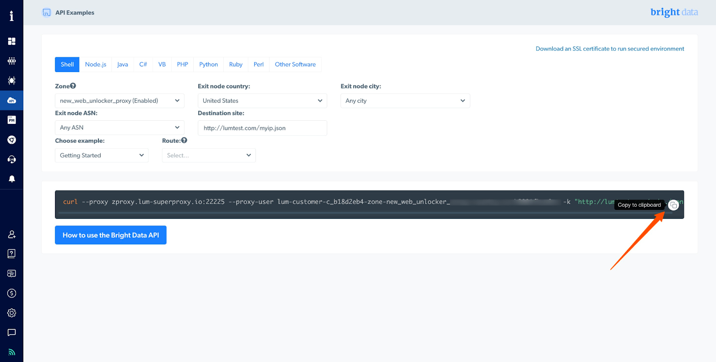Open the Route Select dropdown
This screenshot has height=362, width=716.
209,155
